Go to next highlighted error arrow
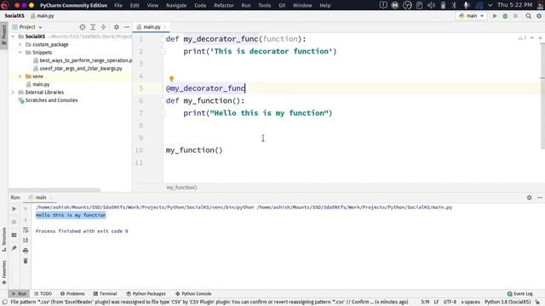The height and width of the screenshot is (306, 545). pyautogui.click(x=540, y=37)
